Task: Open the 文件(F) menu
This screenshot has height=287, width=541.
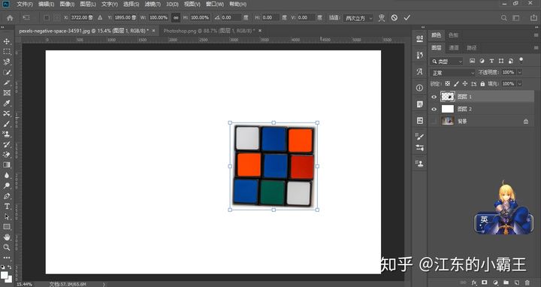Action: [x=25, y=5]
